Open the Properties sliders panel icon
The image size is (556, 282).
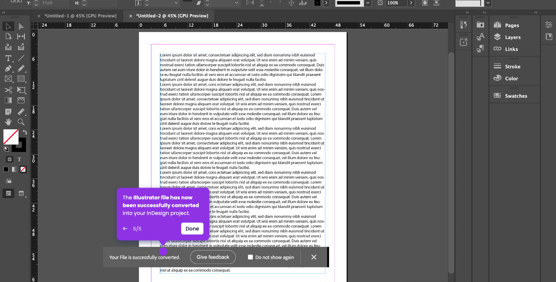pos(549,25)
